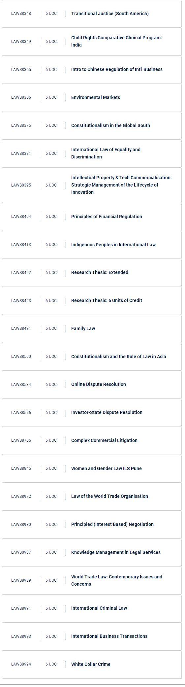Select the White Collar Crime course
Image resolution: width=185 pixels, height=687 pixels.
point(92,665)
